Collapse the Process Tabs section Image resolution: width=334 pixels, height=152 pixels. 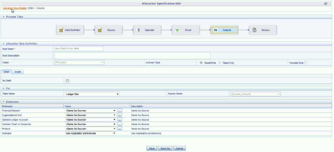click(4, 17)
